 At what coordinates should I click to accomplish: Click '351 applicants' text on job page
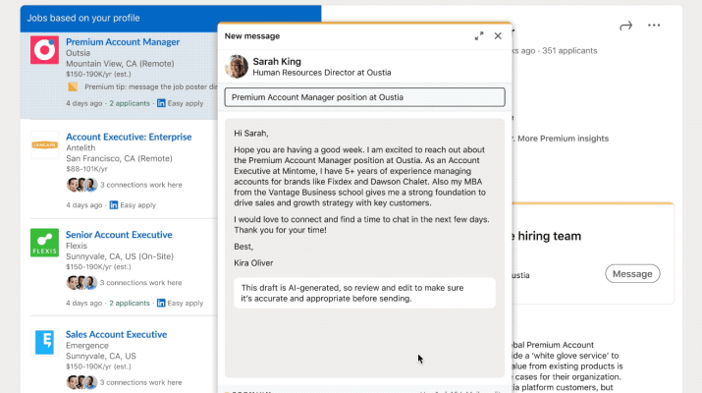569,51
